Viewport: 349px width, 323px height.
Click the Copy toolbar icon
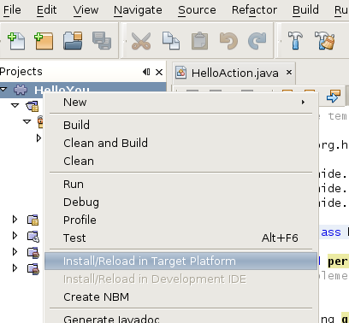click(171, 41)
